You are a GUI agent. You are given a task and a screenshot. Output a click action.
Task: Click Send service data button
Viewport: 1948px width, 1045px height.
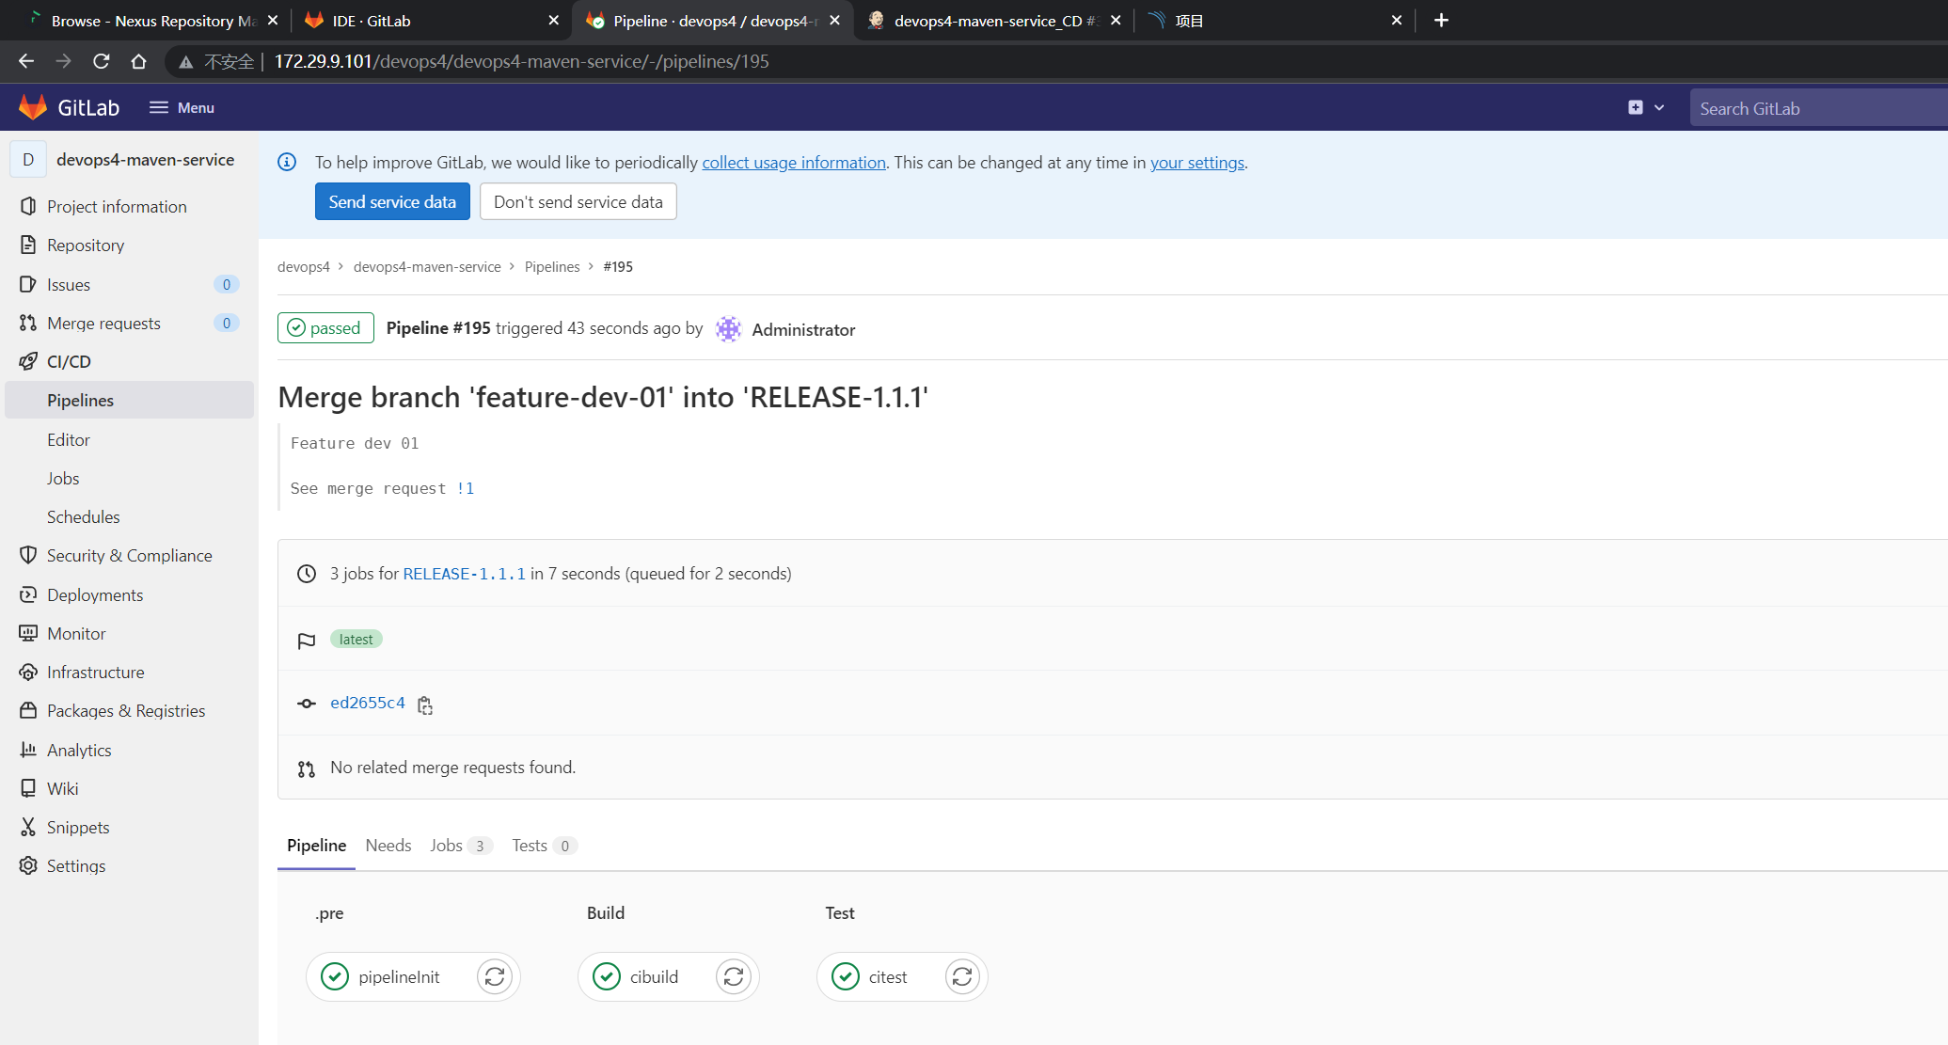(392, 201)
